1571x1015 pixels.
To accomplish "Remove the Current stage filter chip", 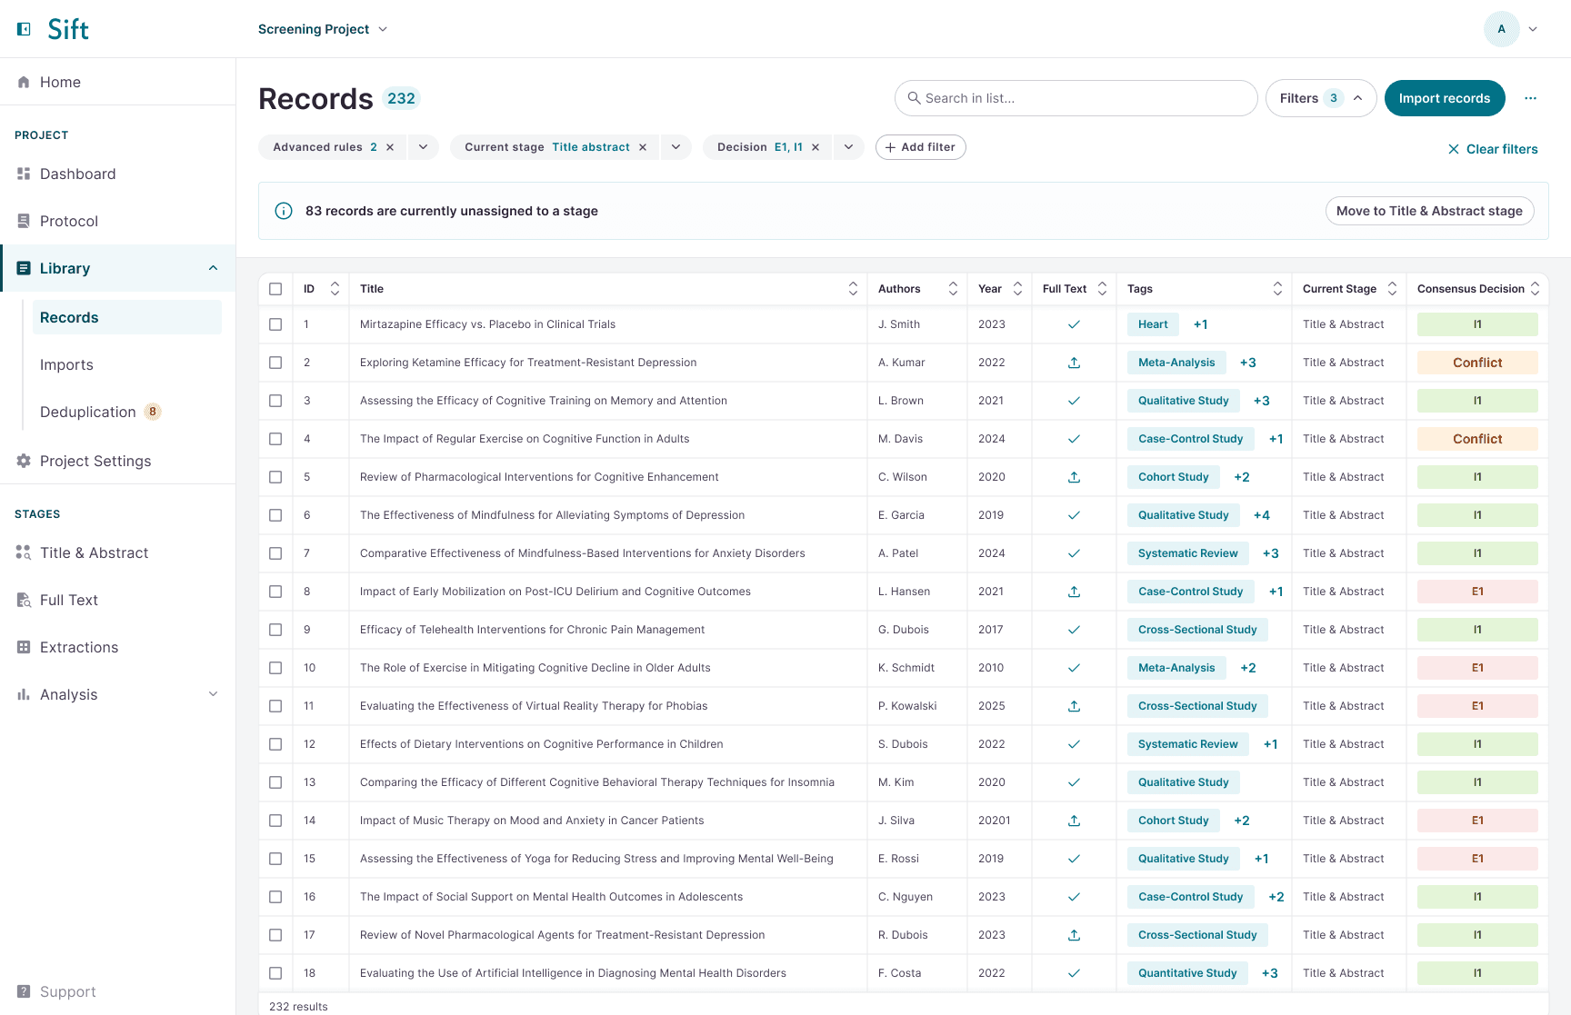I will (643, 147).
